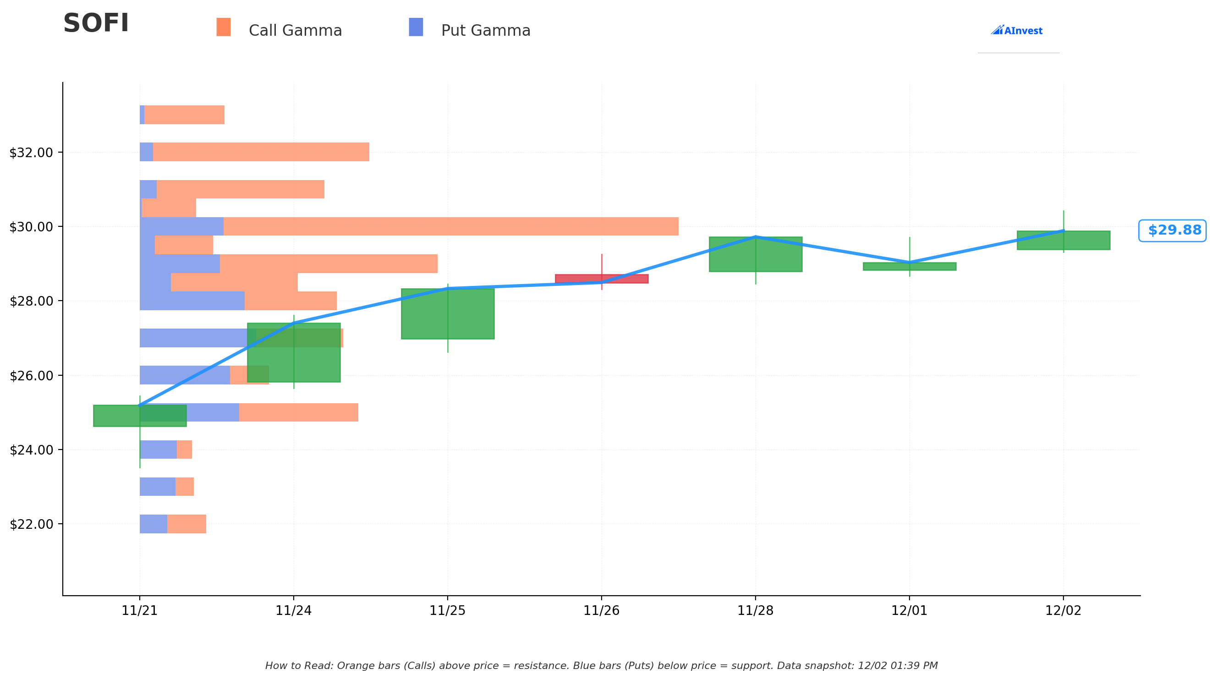The height and width of the screenshot is (680, 1211).
Task: Click the $22.00 y-axis label
Action: point(32,524)
